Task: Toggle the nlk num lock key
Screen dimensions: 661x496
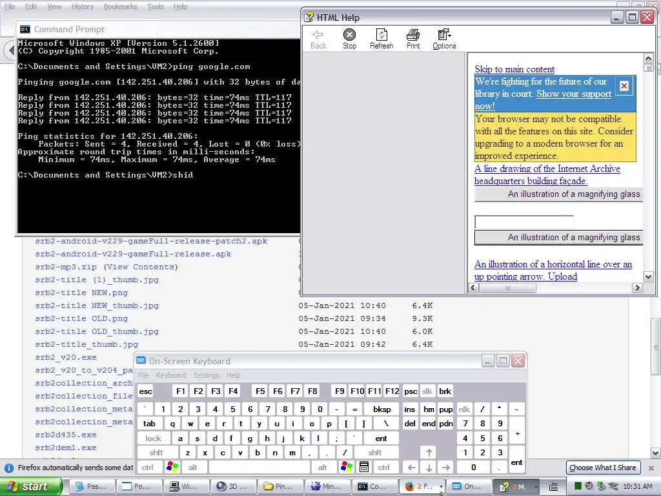Action: [464, 409]
